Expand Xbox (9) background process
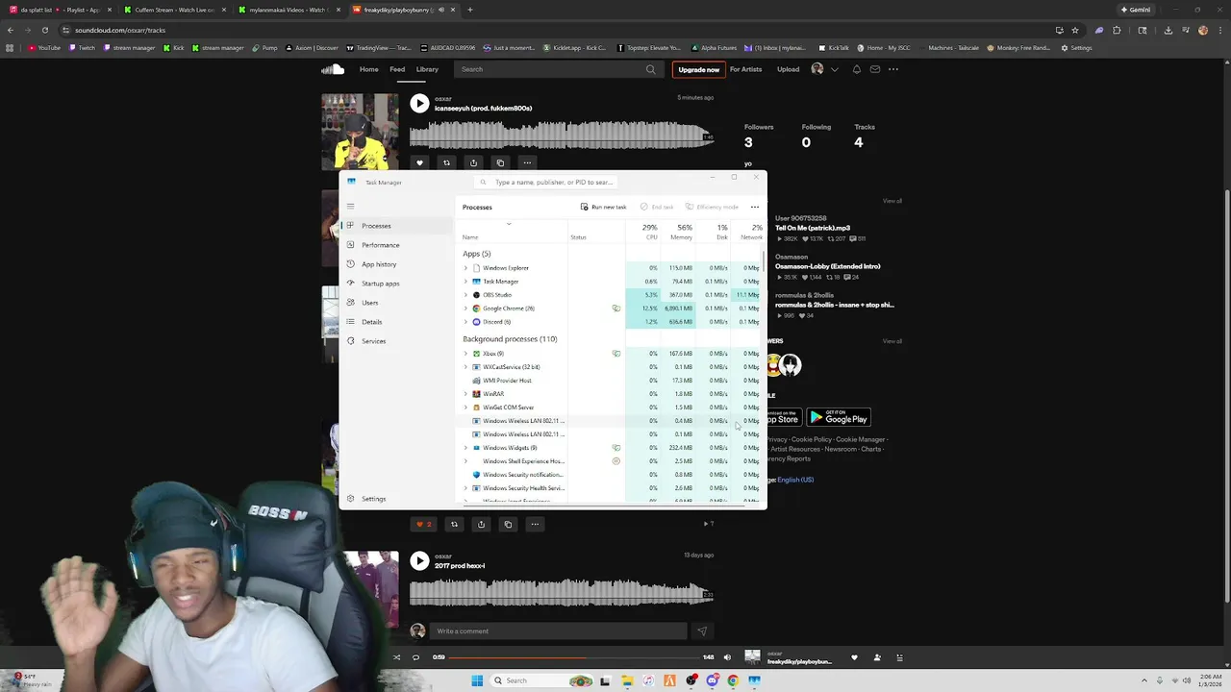This screenshot has height=692, width=1231. (466, 354)
